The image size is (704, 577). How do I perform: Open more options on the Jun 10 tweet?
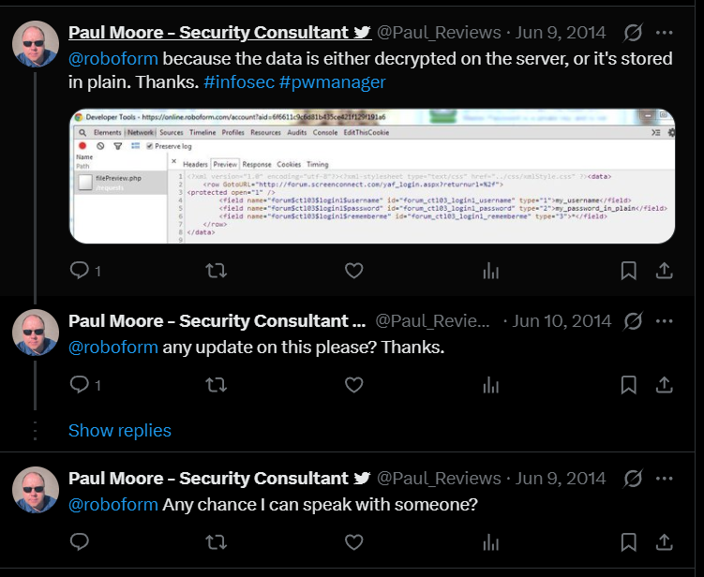point(663,320)
